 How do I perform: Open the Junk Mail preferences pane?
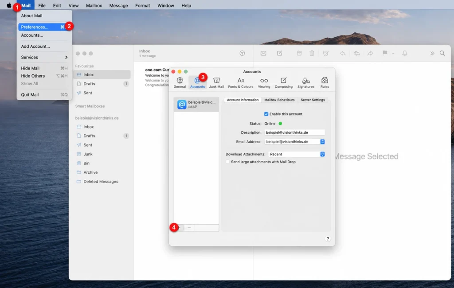point(216,82)
